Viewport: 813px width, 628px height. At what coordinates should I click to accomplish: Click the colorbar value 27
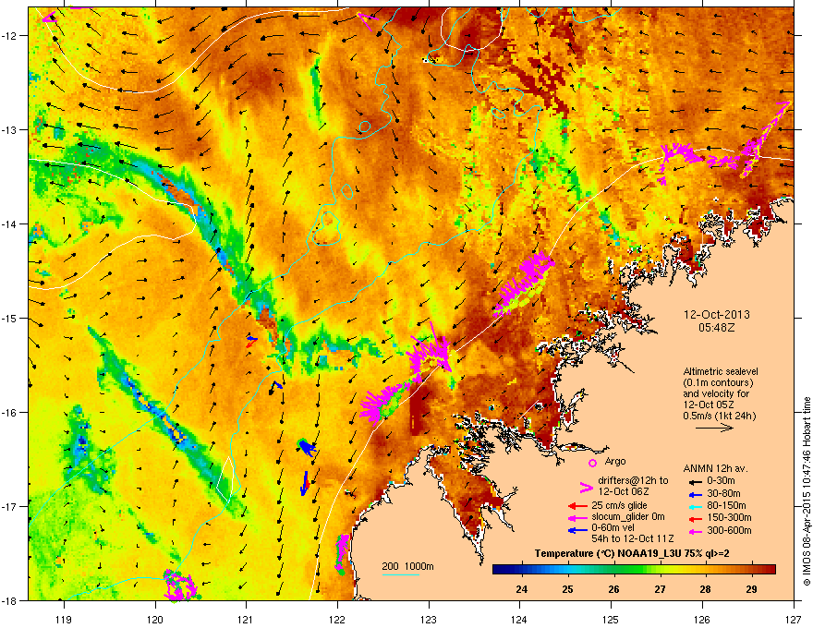point(660,589)
